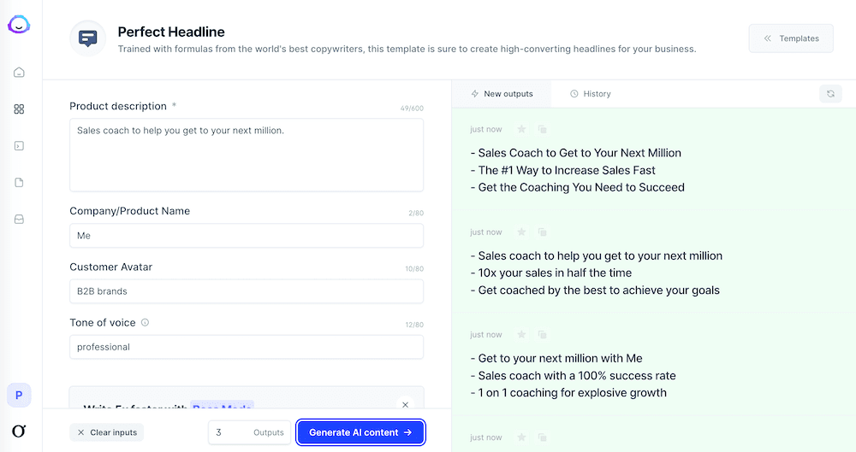Screen dimensions: 856x452
Task: Open the home dashboard from the sidebar
Action: (x=19, y=73)
